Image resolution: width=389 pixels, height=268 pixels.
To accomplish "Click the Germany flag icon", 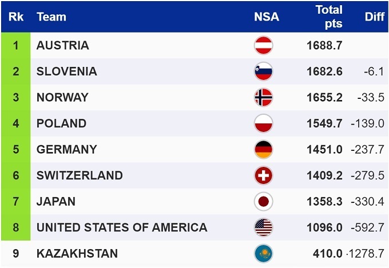I will [264, 149].
